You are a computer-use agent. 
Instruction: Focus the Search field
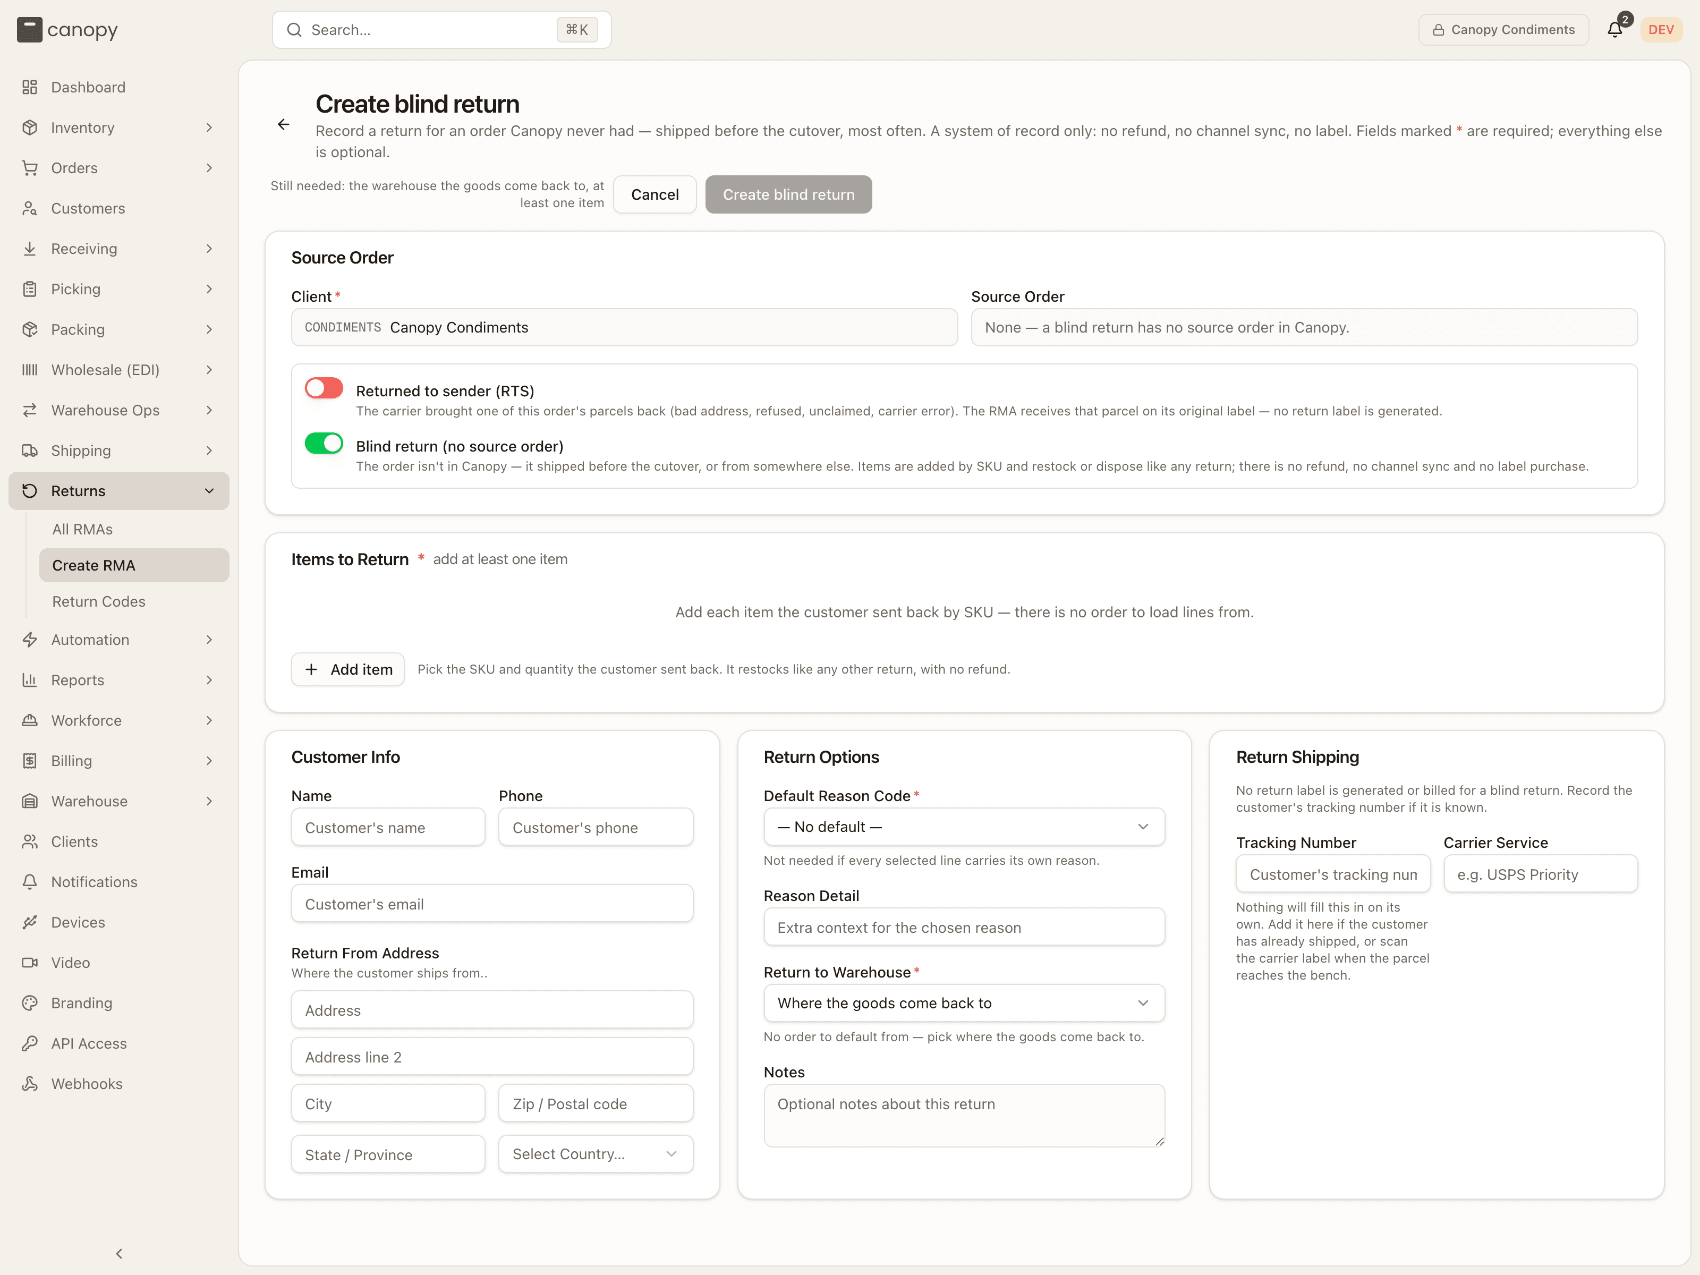(x=442, y=30)
